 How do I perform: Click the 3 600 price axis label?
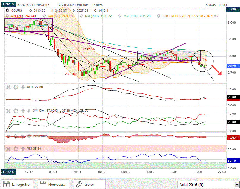(x=232, y=23)
